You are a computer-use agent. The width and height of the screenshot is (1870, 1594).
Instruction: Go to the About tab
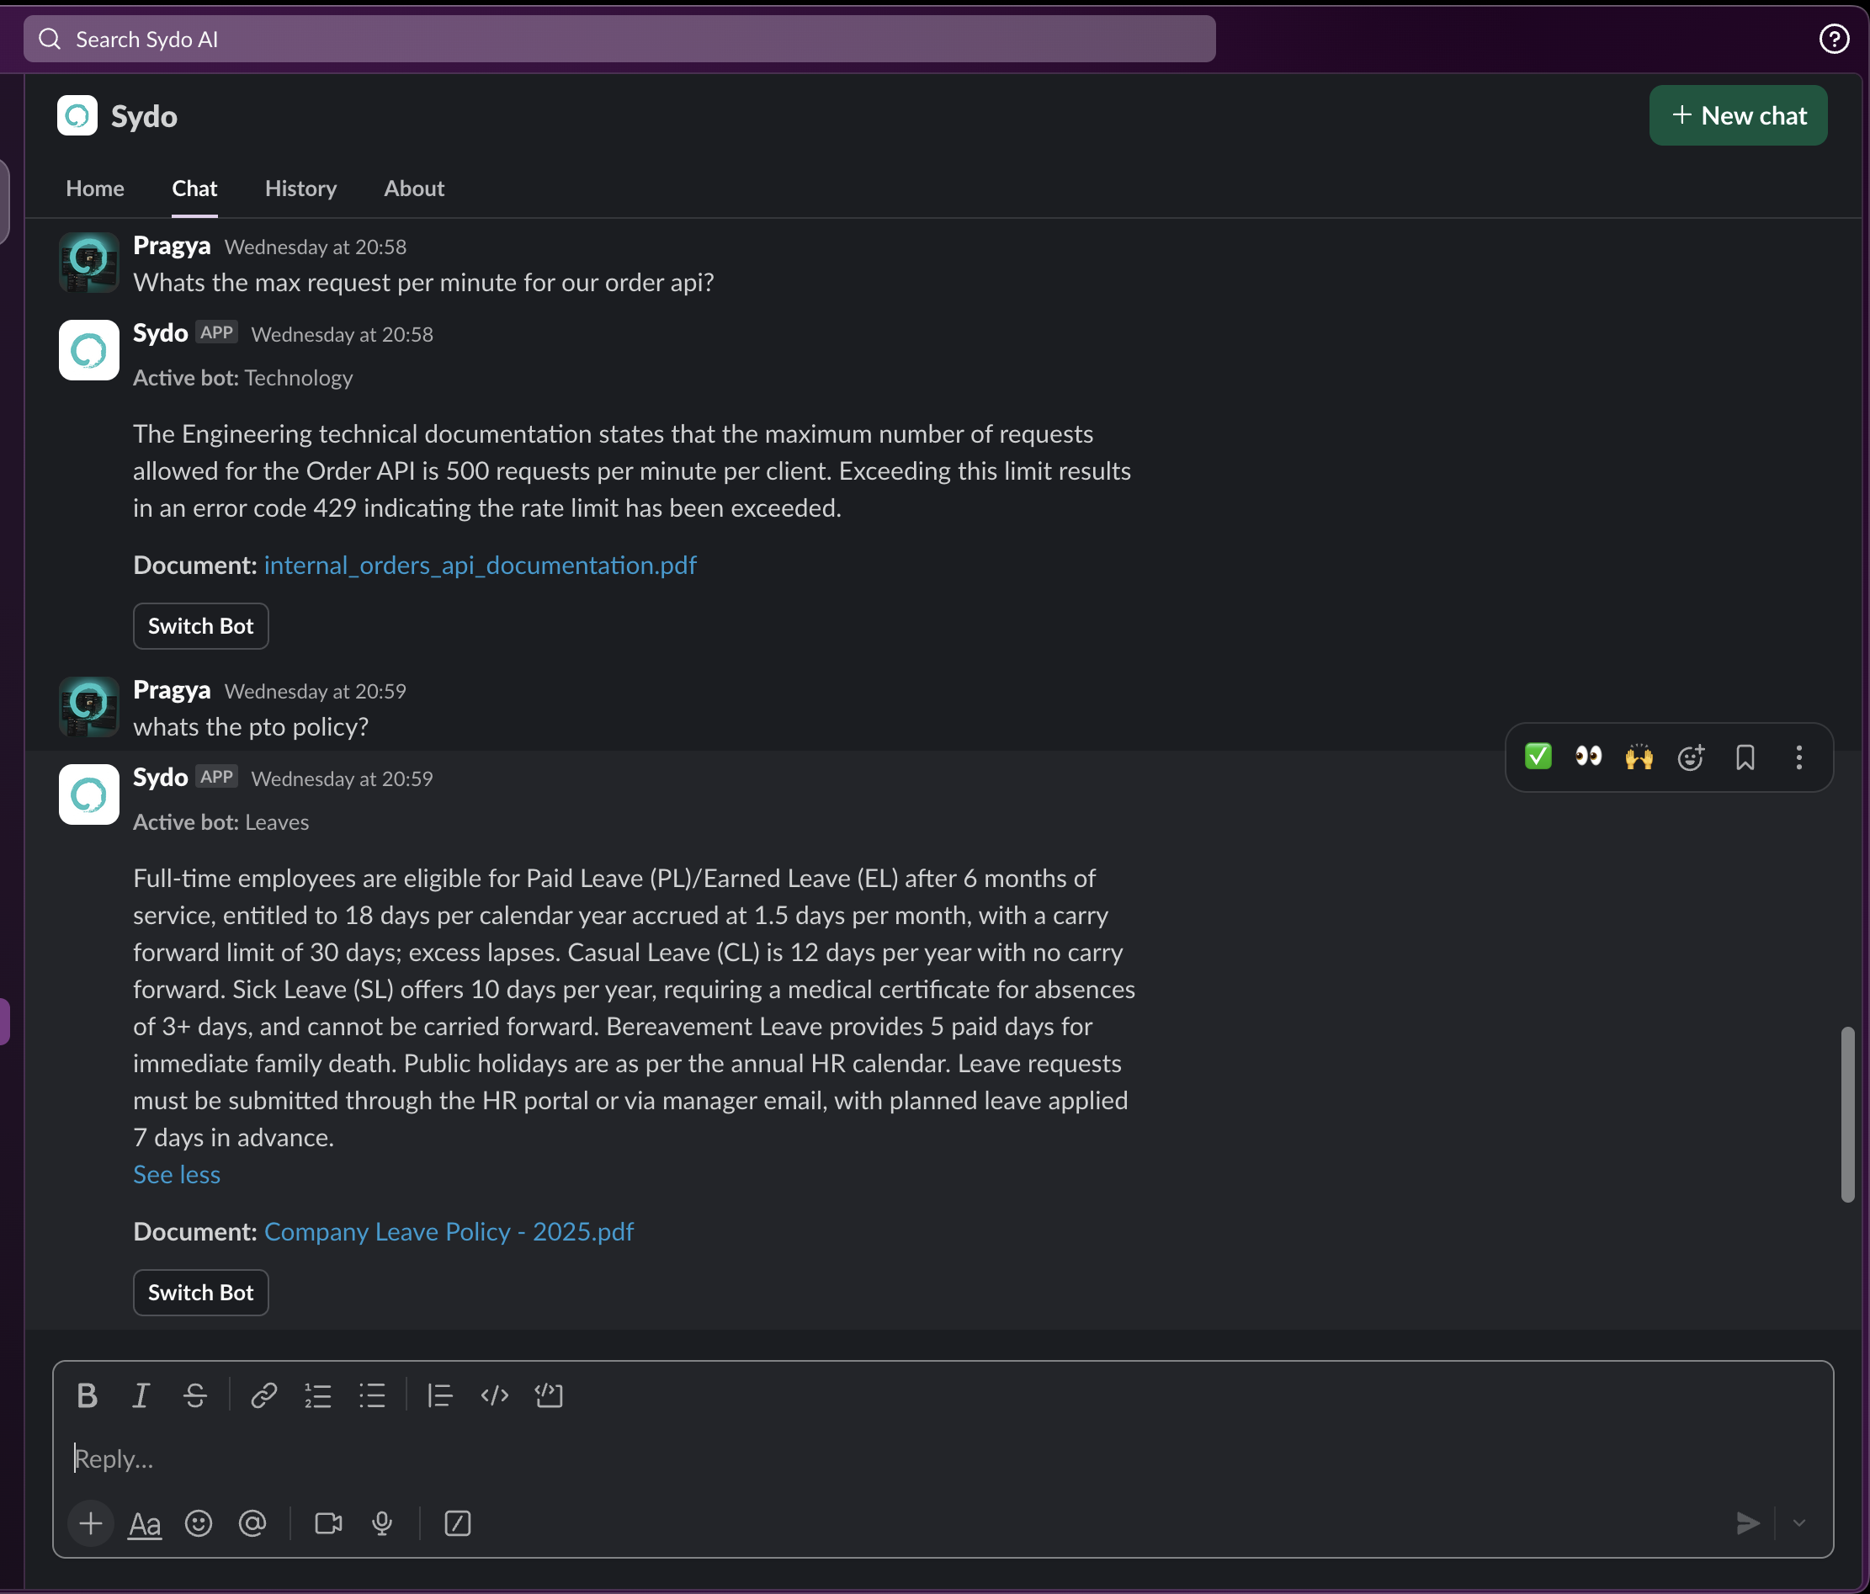point(414,188)
